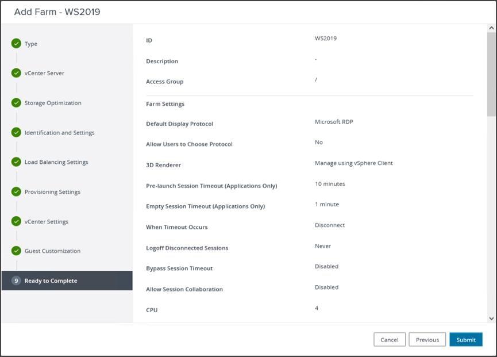Click the scrollbar up arrow
The height and width of the screenshot is (357, 497).
pos(491,29)
